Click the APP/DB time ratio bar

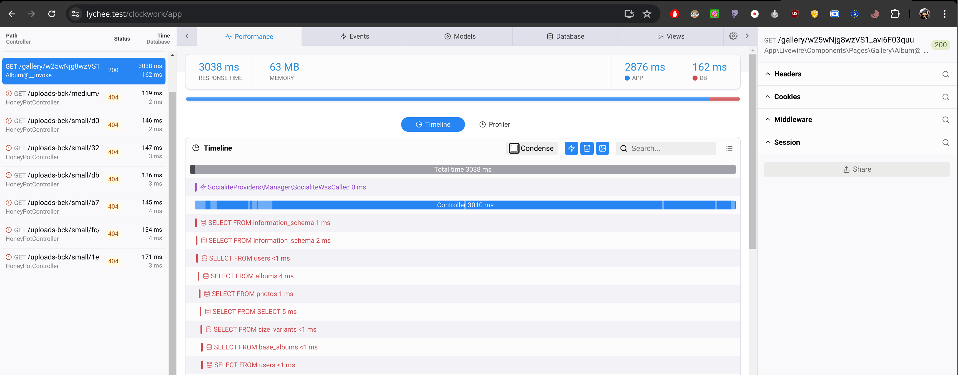[463, 99]
